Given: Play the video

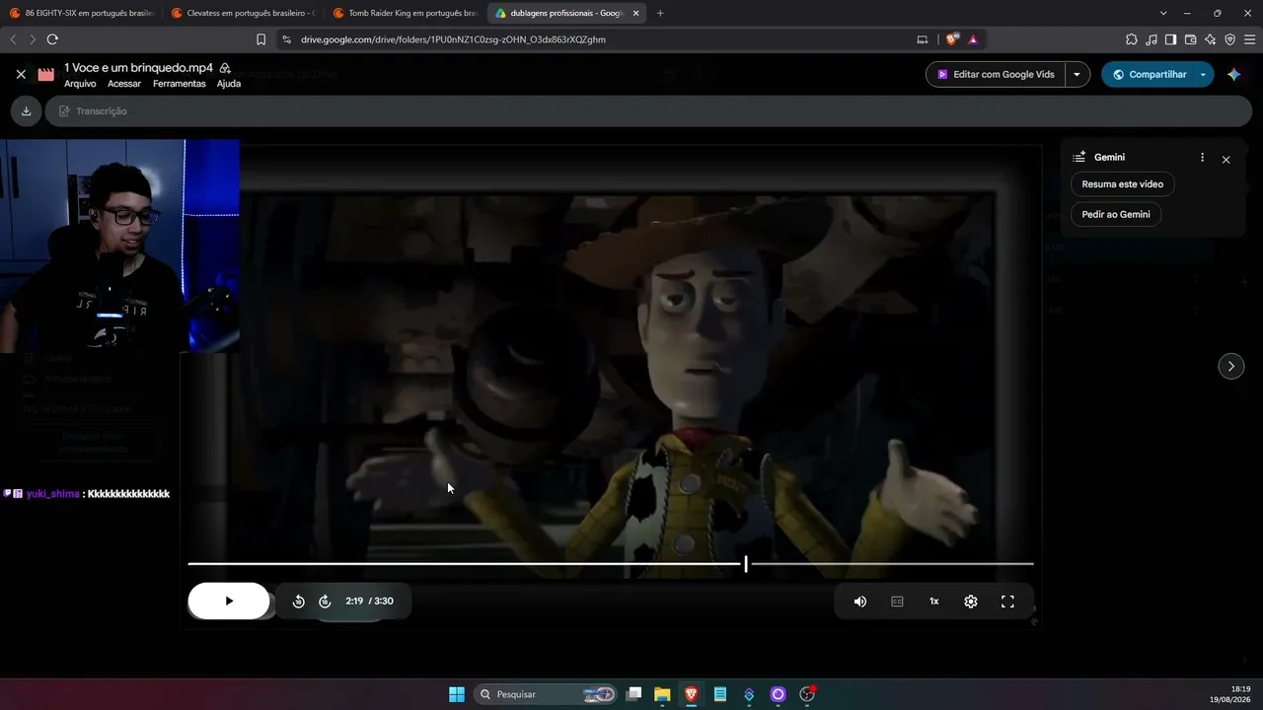Looking at the screenshot, I should 229,601.
